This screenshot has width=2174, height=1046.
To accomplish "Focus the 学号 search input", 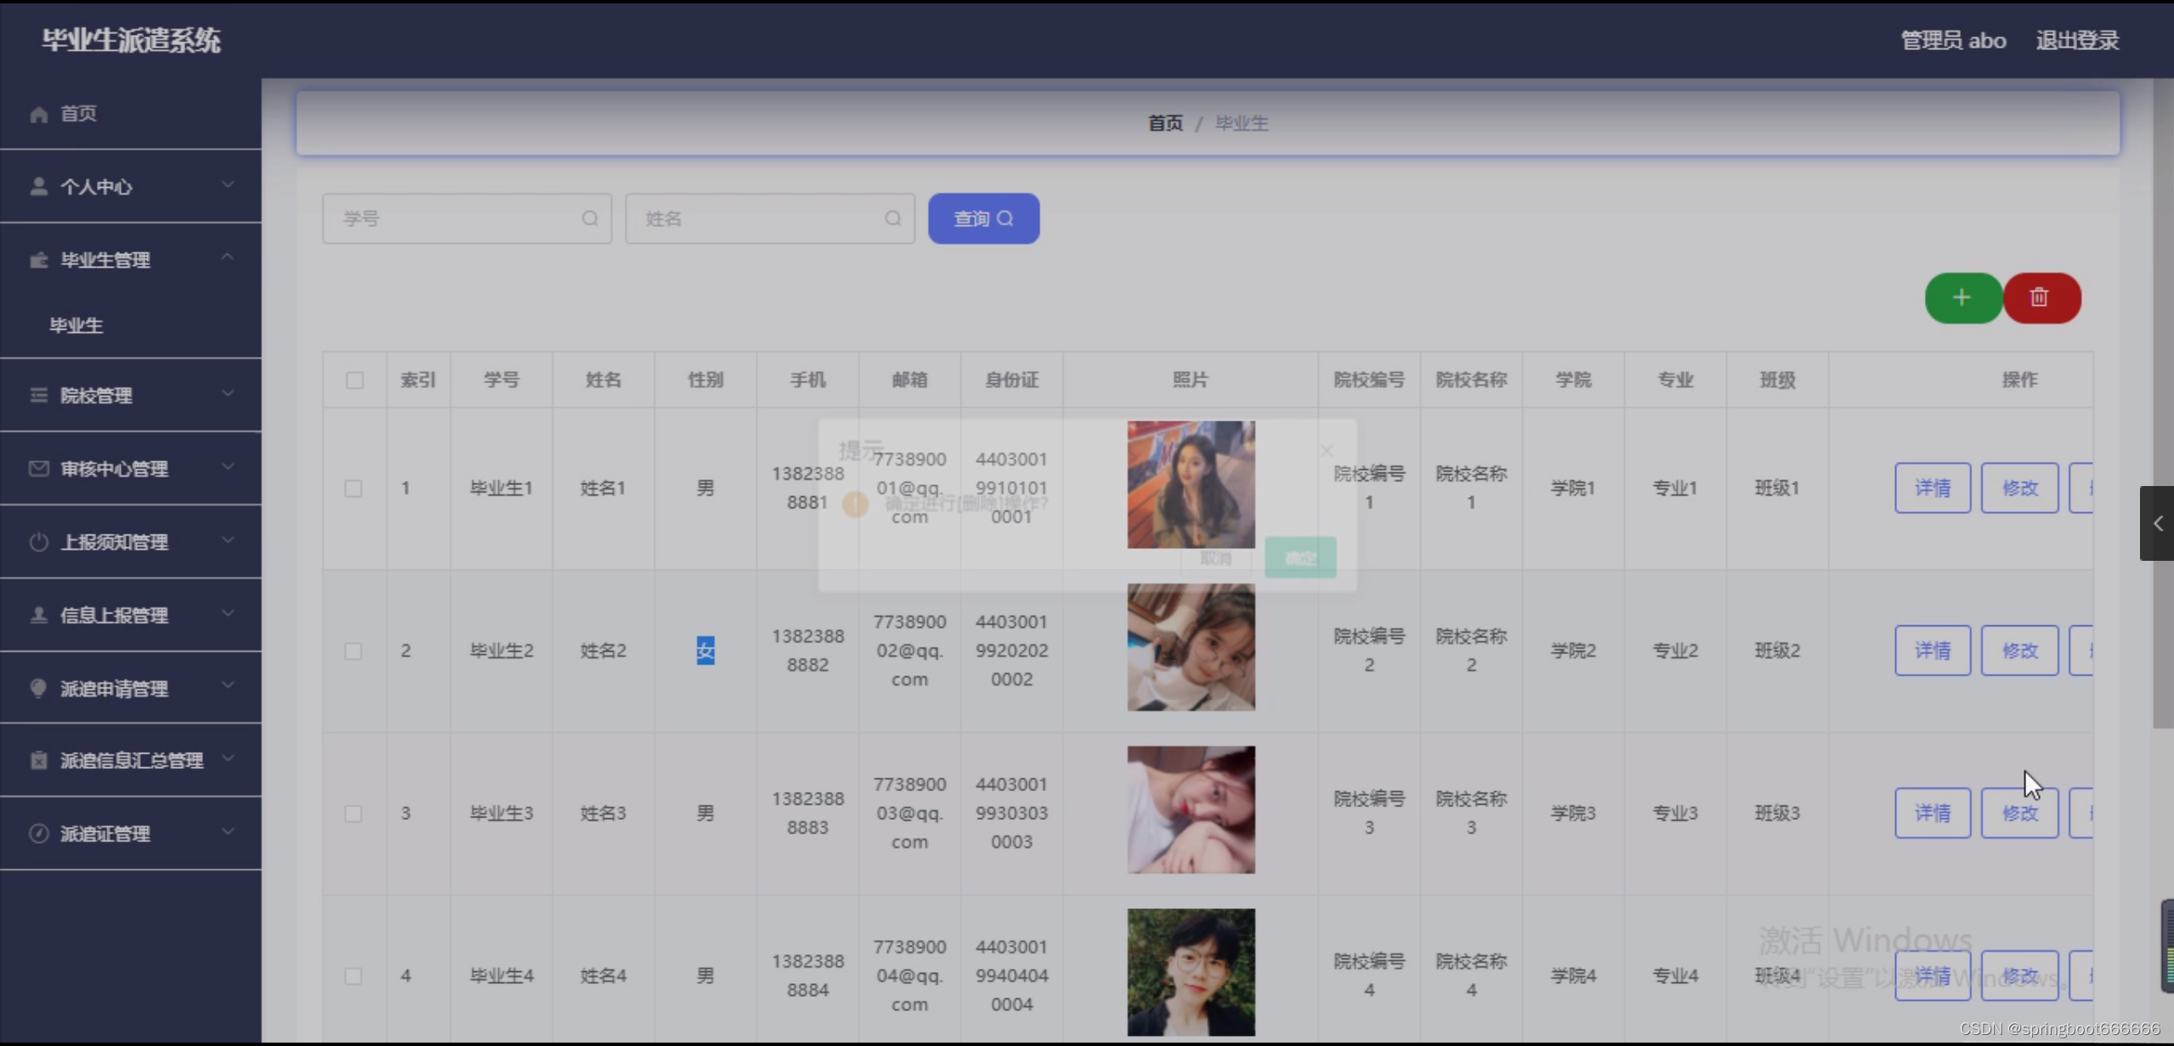I will (x=467, y=218).
